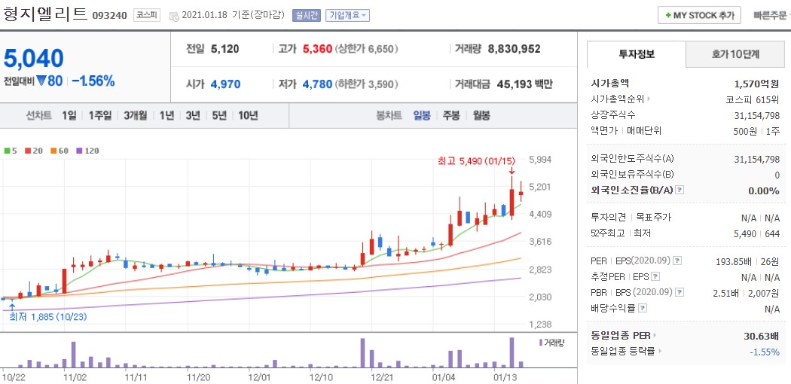Screen dimensions: 791x384
Task: Click the 30.63배 sector PER value
Action: (762, 336)
